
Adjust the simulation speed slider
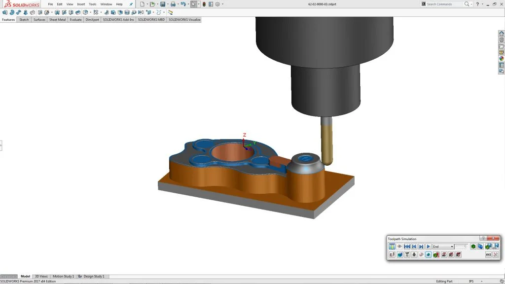tap(461, 247)
